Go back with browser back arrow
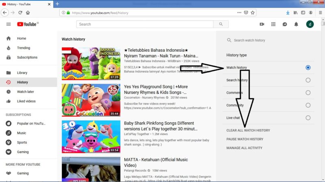 (5, 13)
